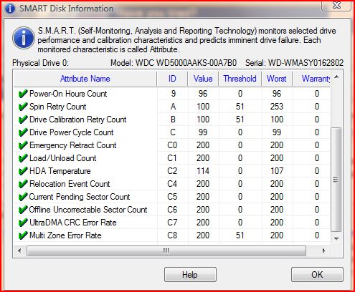Click checkmark beside Load/Unload Count
The width and height of the screenshot is (355, 292).
point(23,158)
